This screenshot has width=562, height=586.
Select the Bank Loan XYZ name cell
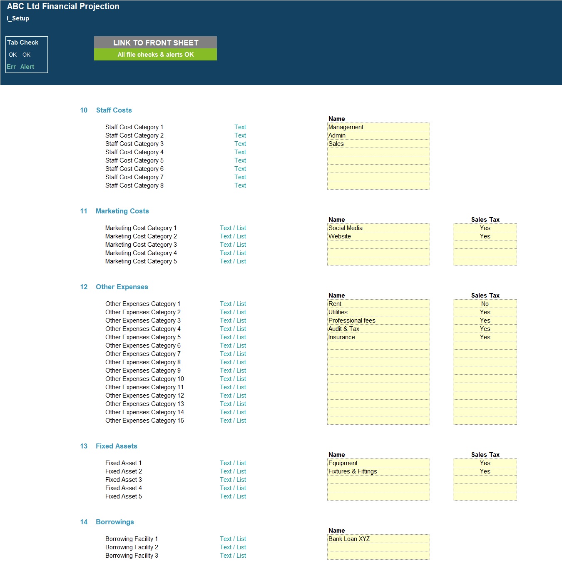[x=378, y=539]
